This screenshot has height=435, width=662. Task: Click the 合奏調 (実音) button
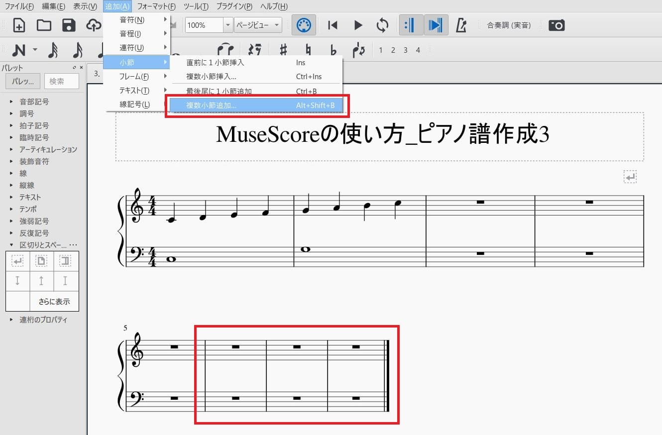pos(509,25)
